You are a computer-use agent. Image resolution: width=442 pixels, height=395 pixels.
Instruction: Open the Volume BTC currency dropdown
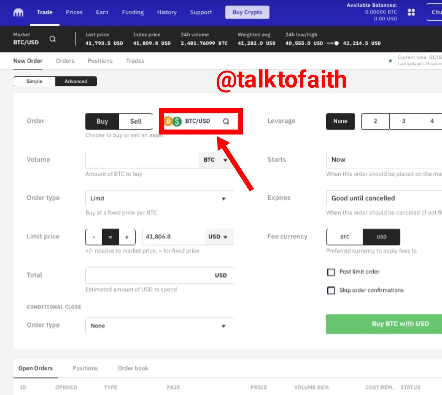click(x=216, y=160)
